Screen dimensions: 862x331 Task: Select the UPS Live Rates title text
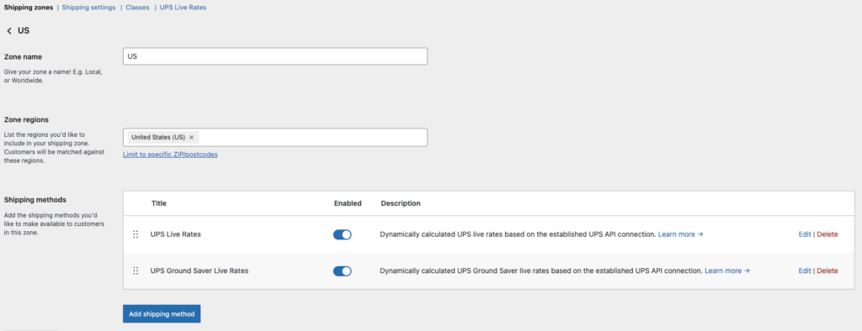click(175, 234)
